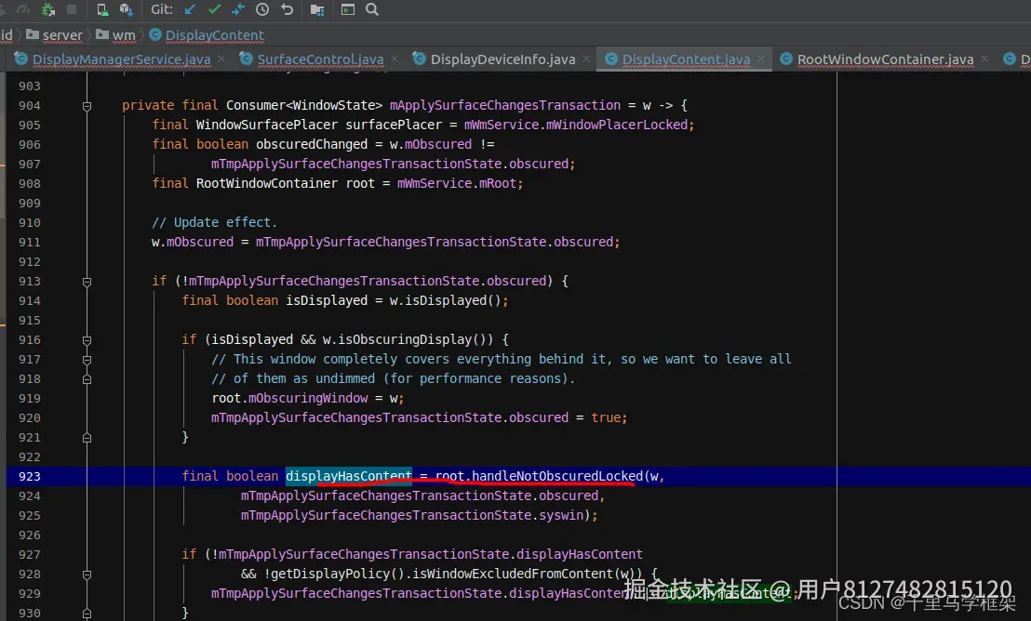Click the Search Everywhere magnifier icon
Viewport: 1031px width, 621px height.
(x=372, y=9)
